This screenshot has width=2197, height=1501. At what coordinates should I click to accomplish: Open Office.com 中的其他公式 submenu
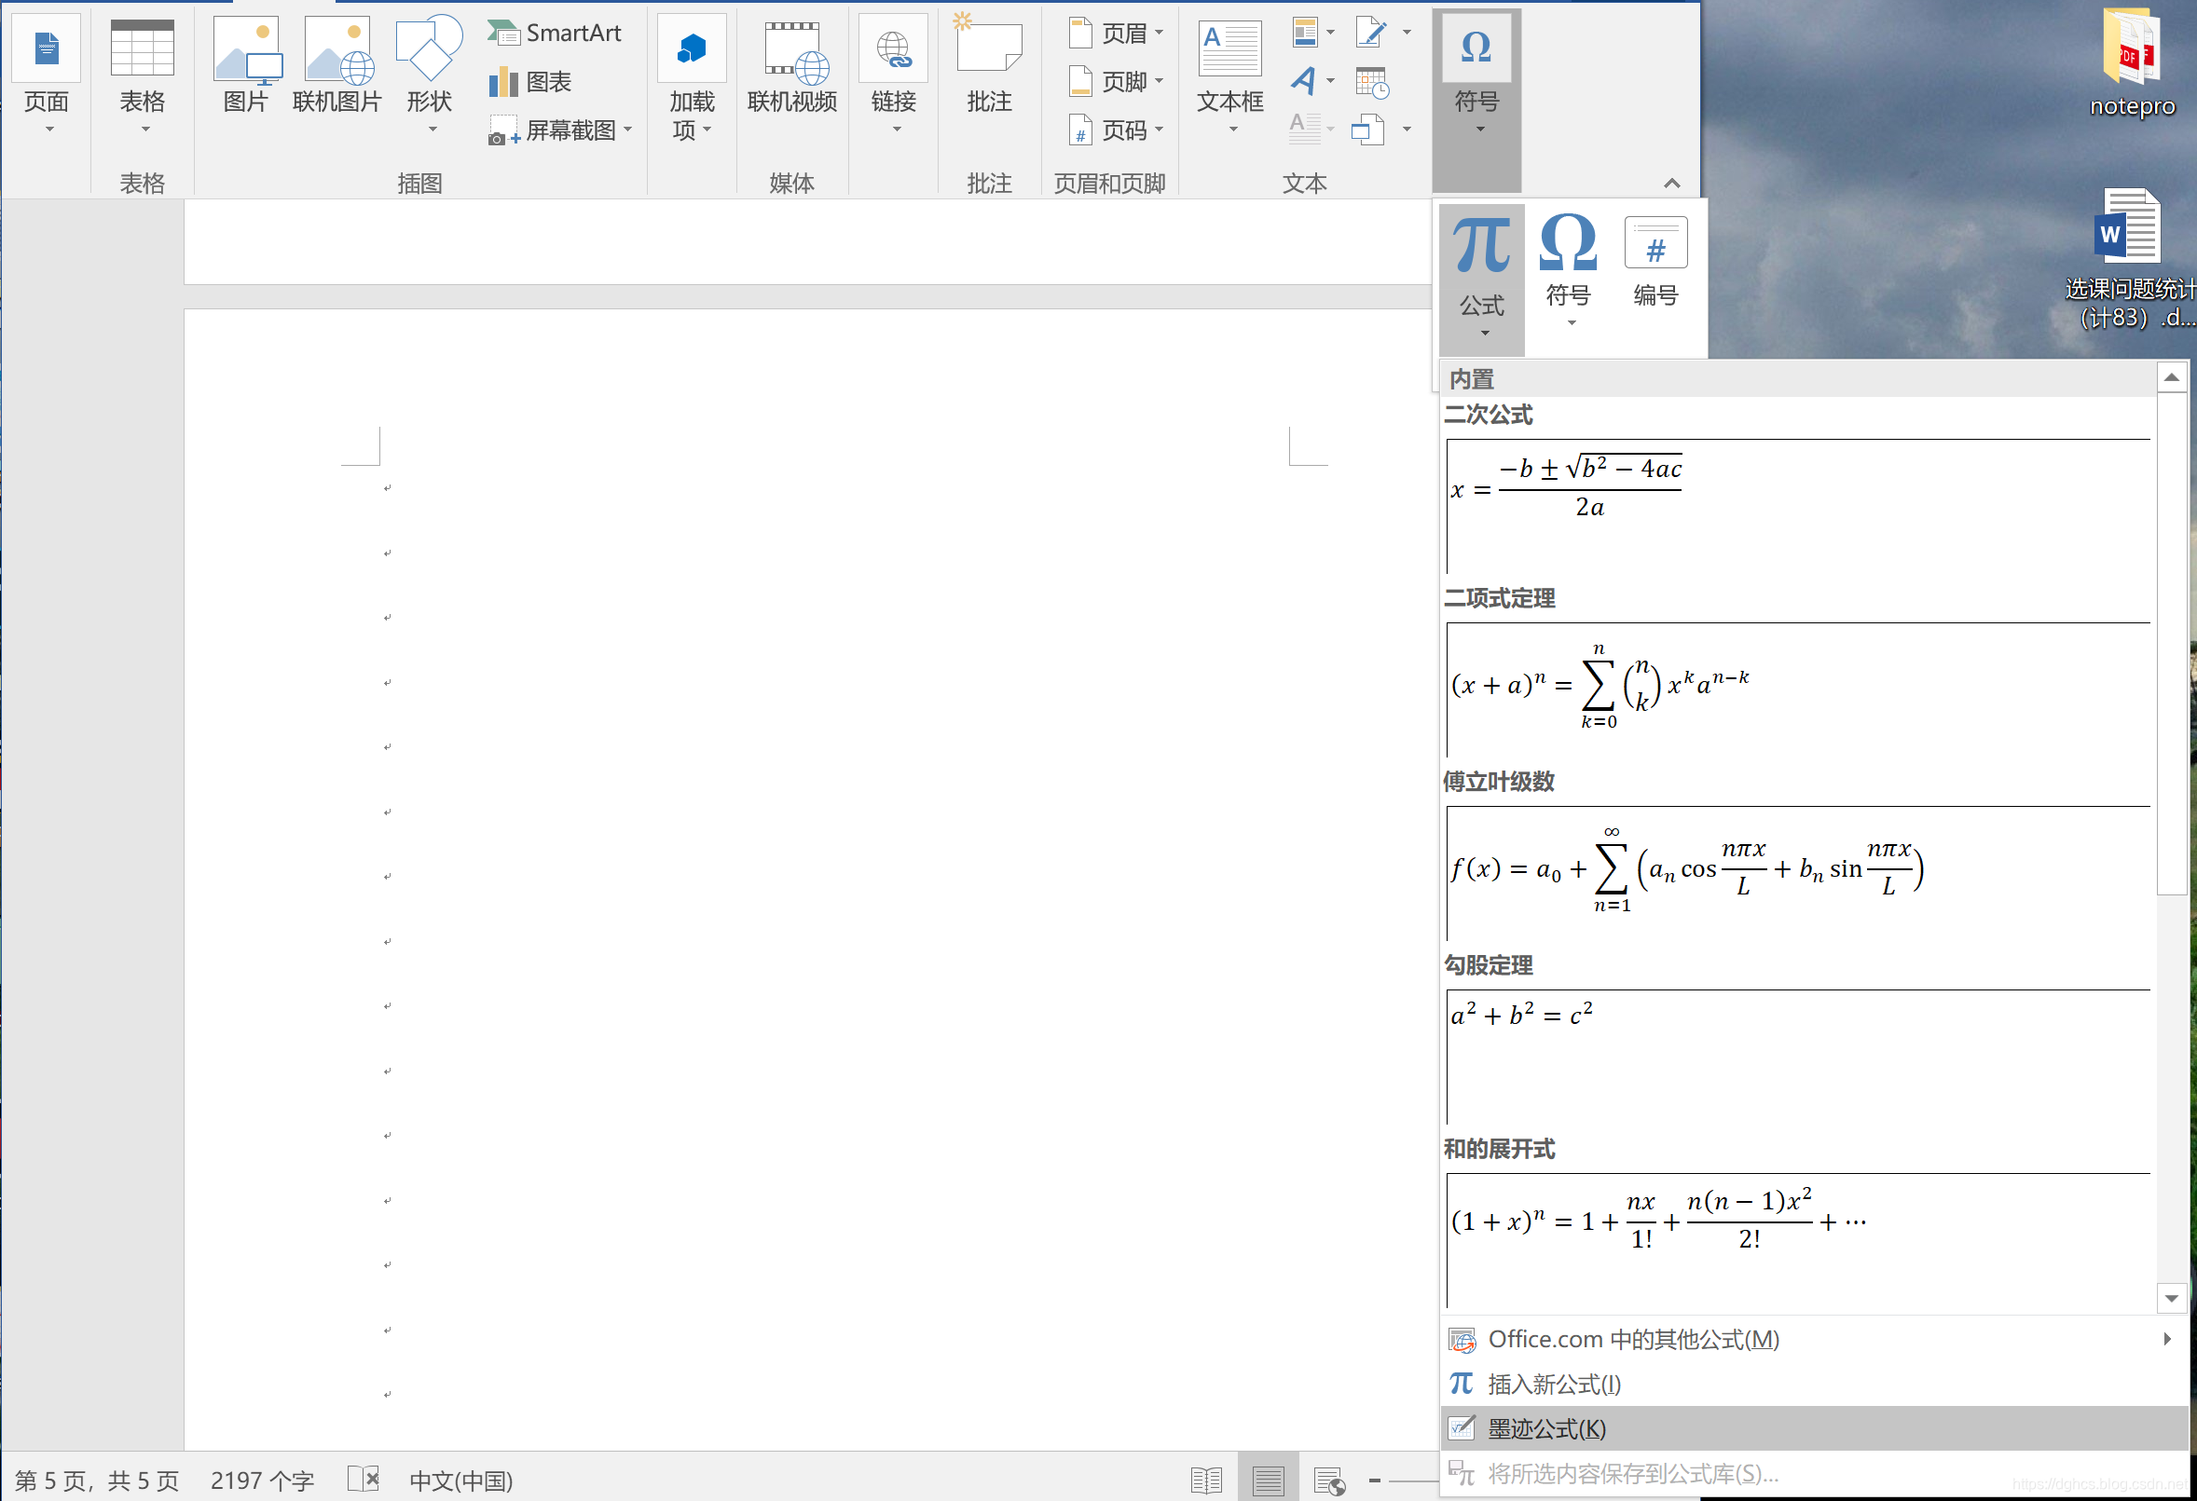[x=1634, y=1340]
